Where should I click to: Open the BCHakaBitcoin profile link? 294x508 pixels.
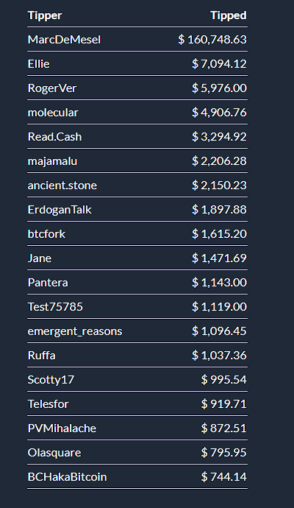67,477
